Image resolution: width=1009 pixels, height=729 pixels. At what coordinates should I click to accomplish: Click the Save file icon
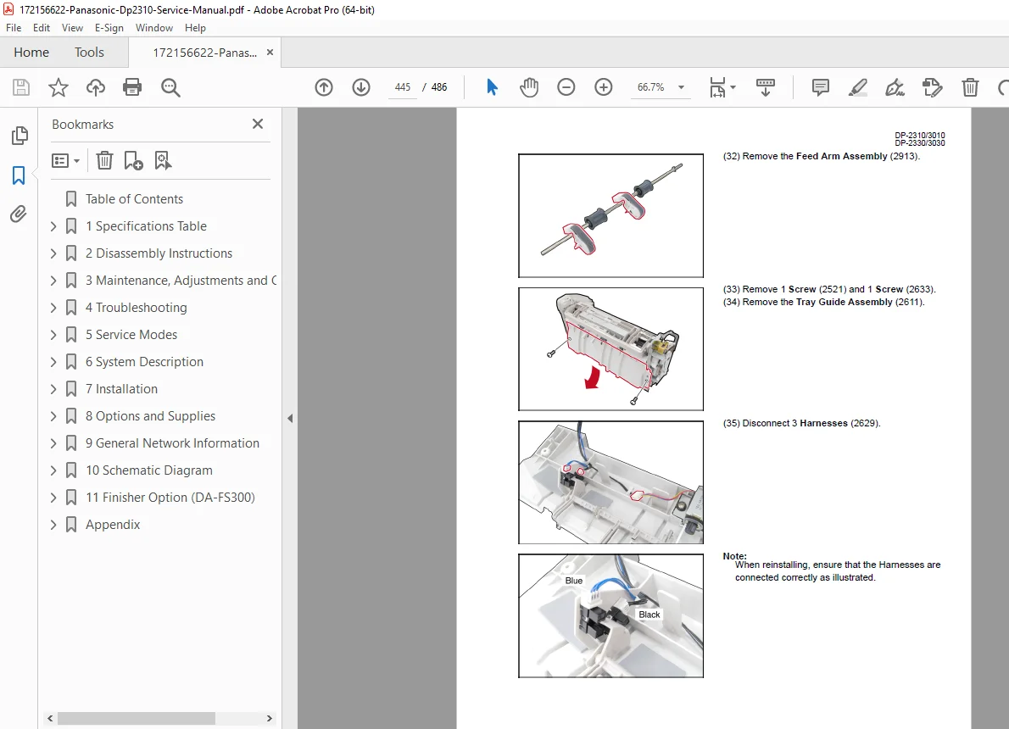tap(21, 86)
